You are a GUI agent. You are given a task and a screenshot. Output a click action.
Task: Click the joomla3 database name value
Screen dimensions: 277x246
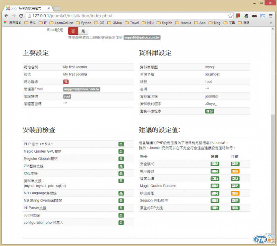tap(212, 96)
